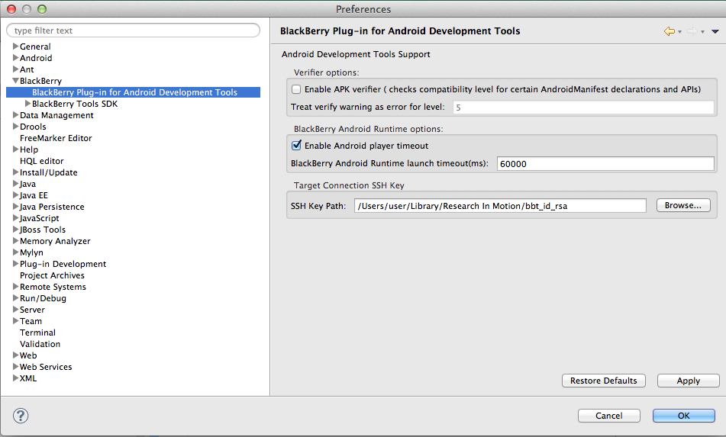Confirm preferences with the OK button
Image resolution: width=726 pixels, height=437 pixels.
pyautogui.click(x=684, y=416)
